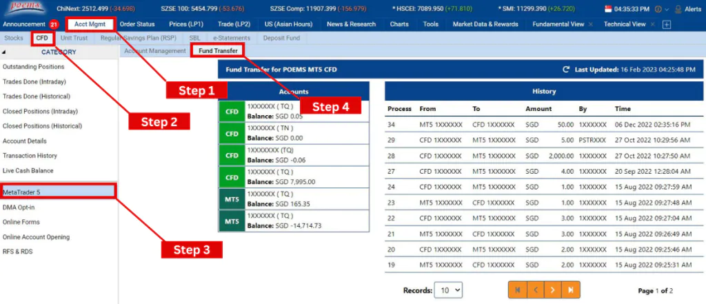Screen dimensions: 706x304
Task: Open Transaction History from sidebar
Action: pos(30,156)
